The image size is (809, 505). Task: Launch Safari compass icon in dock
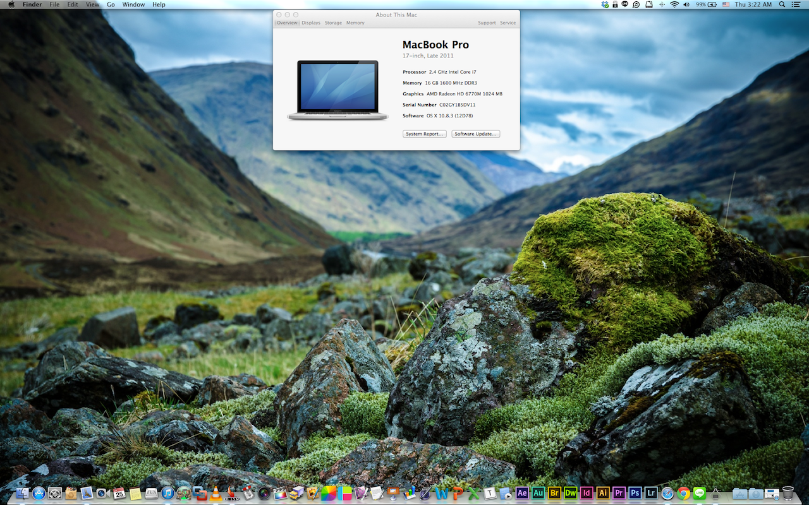click(667, 493)
